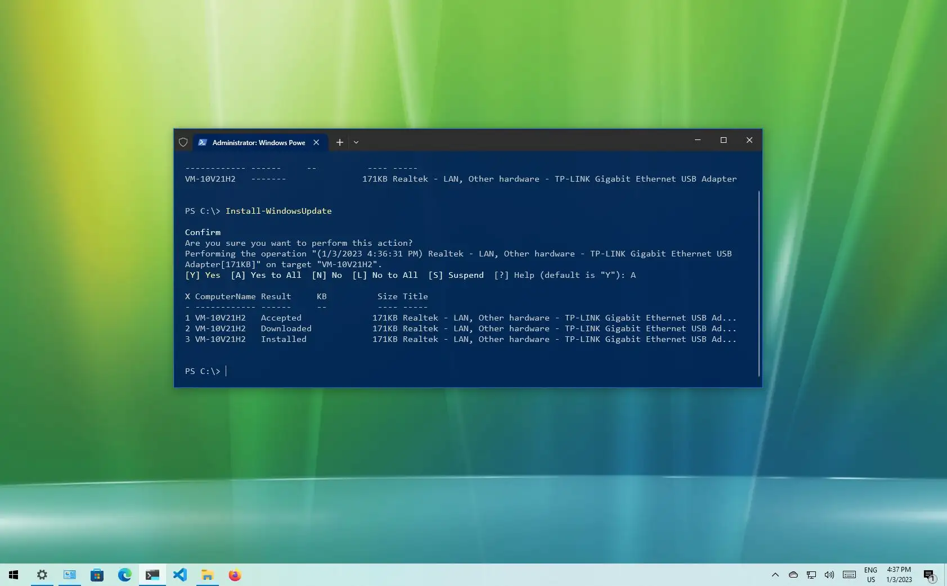Launch Visual Studio Code from the taskbar

(180, 575)
